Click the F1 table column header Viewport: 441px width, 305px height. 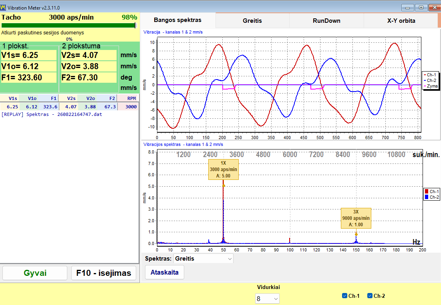(48, 98)
